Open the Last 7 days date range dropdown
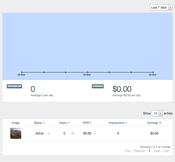This screenshot has width=175, height=162. tap(161, 7)
